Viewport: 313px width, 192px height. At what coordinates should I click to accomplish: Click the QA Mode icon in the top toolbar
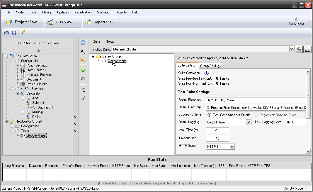296,19
